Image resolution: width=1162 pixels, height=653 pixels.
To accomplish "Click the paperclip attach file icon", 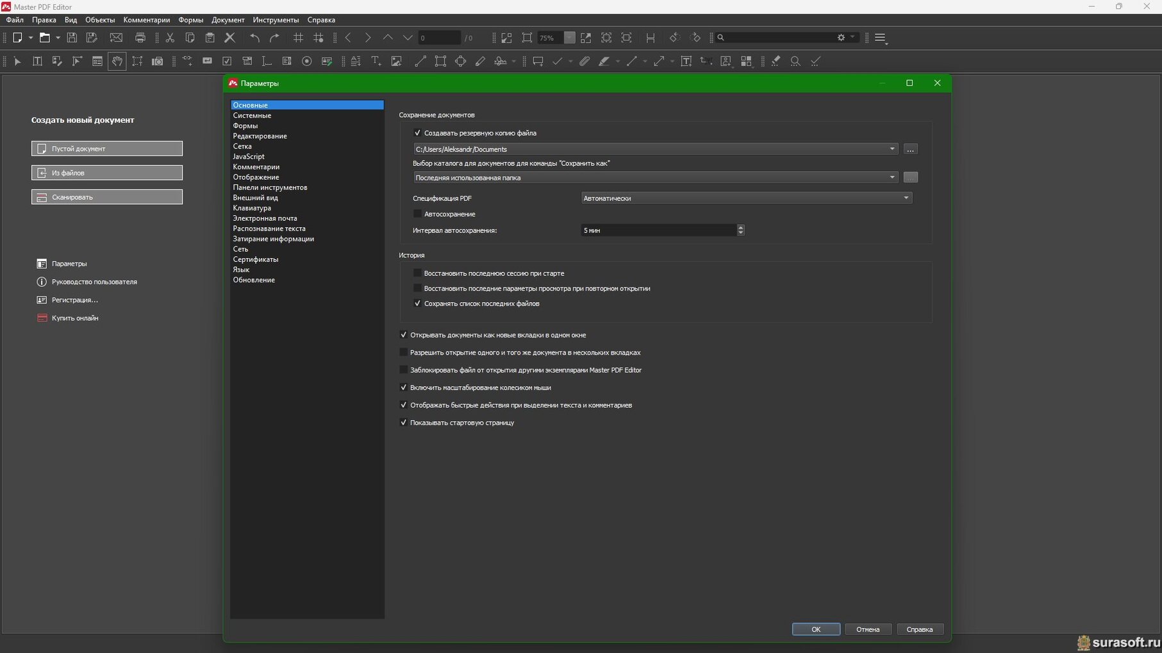I will point(584,61).
